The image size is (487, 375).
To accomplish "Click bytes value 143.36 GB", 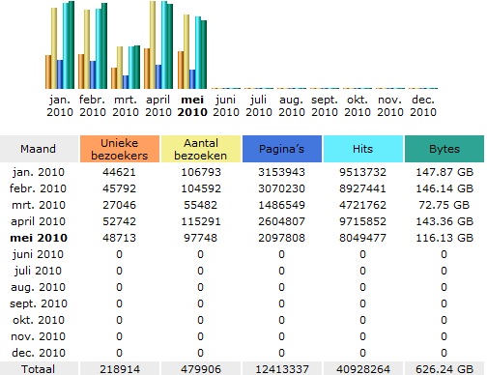I will coord(444,221).
